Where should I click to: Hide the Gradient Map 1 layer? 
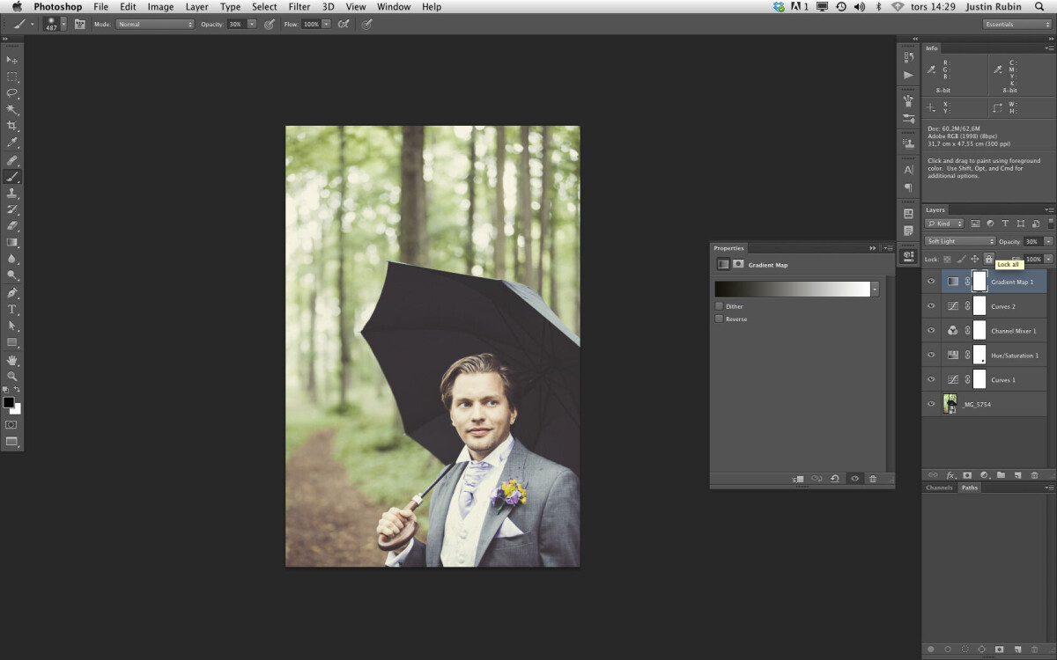931,282
